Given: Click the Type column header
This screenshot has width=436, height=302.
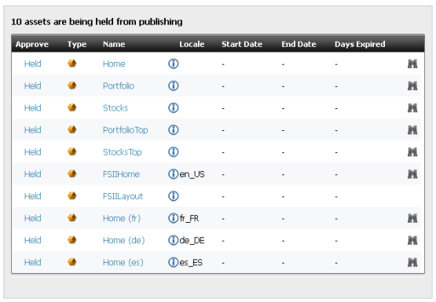Looking at the screenshot, I should (77, 45).
